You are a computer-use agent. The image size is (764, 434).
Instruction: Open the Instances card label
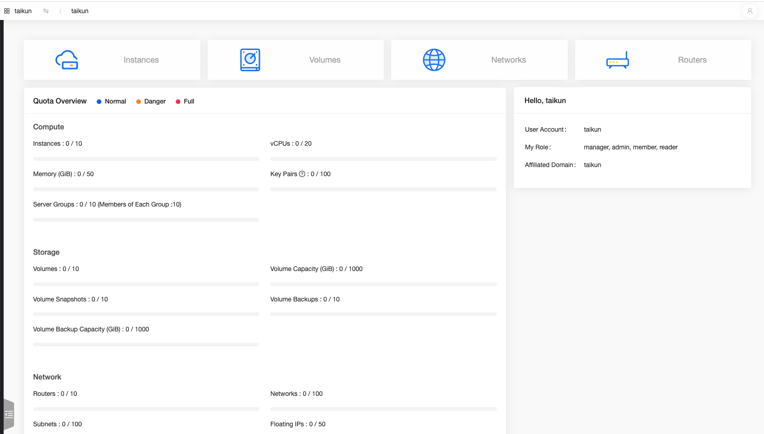tap(141, 60)
